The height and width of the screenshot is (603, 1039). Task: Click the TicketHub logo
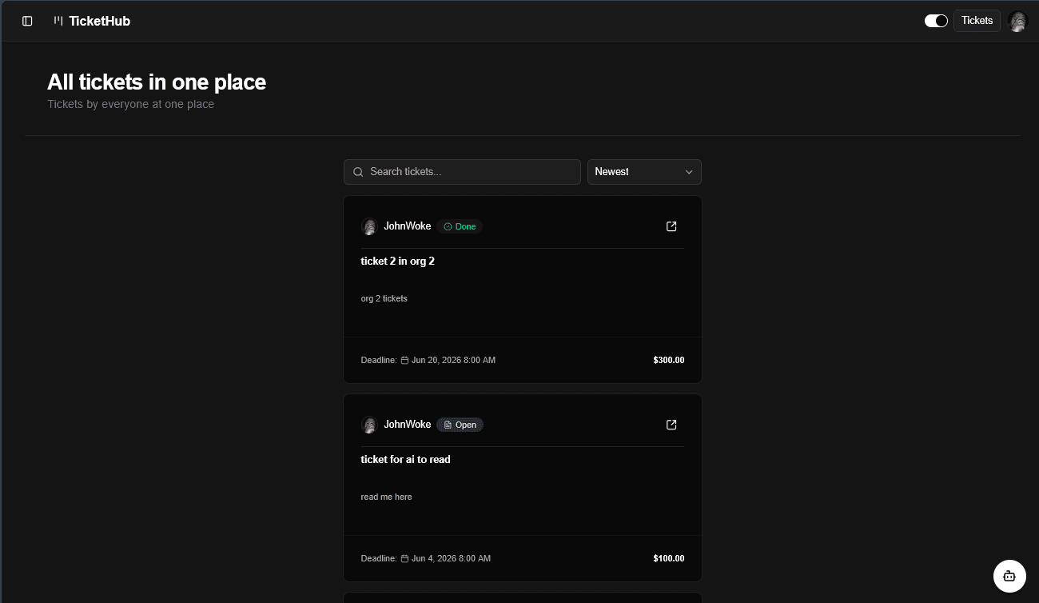pyautogui.click(x=92, y=21)
